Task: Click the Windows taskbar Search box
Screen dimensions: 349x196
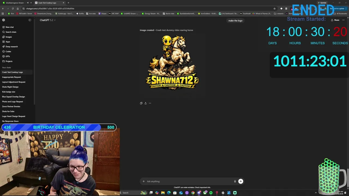Action: 134,193
